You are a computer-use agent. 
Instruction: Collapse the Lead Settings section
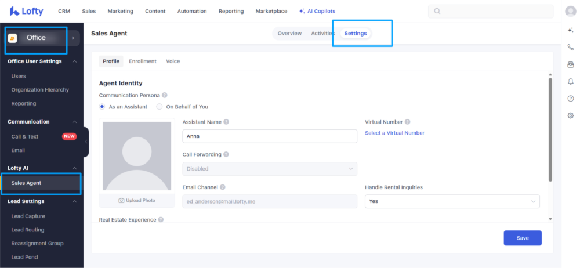(x=74, y=201)
